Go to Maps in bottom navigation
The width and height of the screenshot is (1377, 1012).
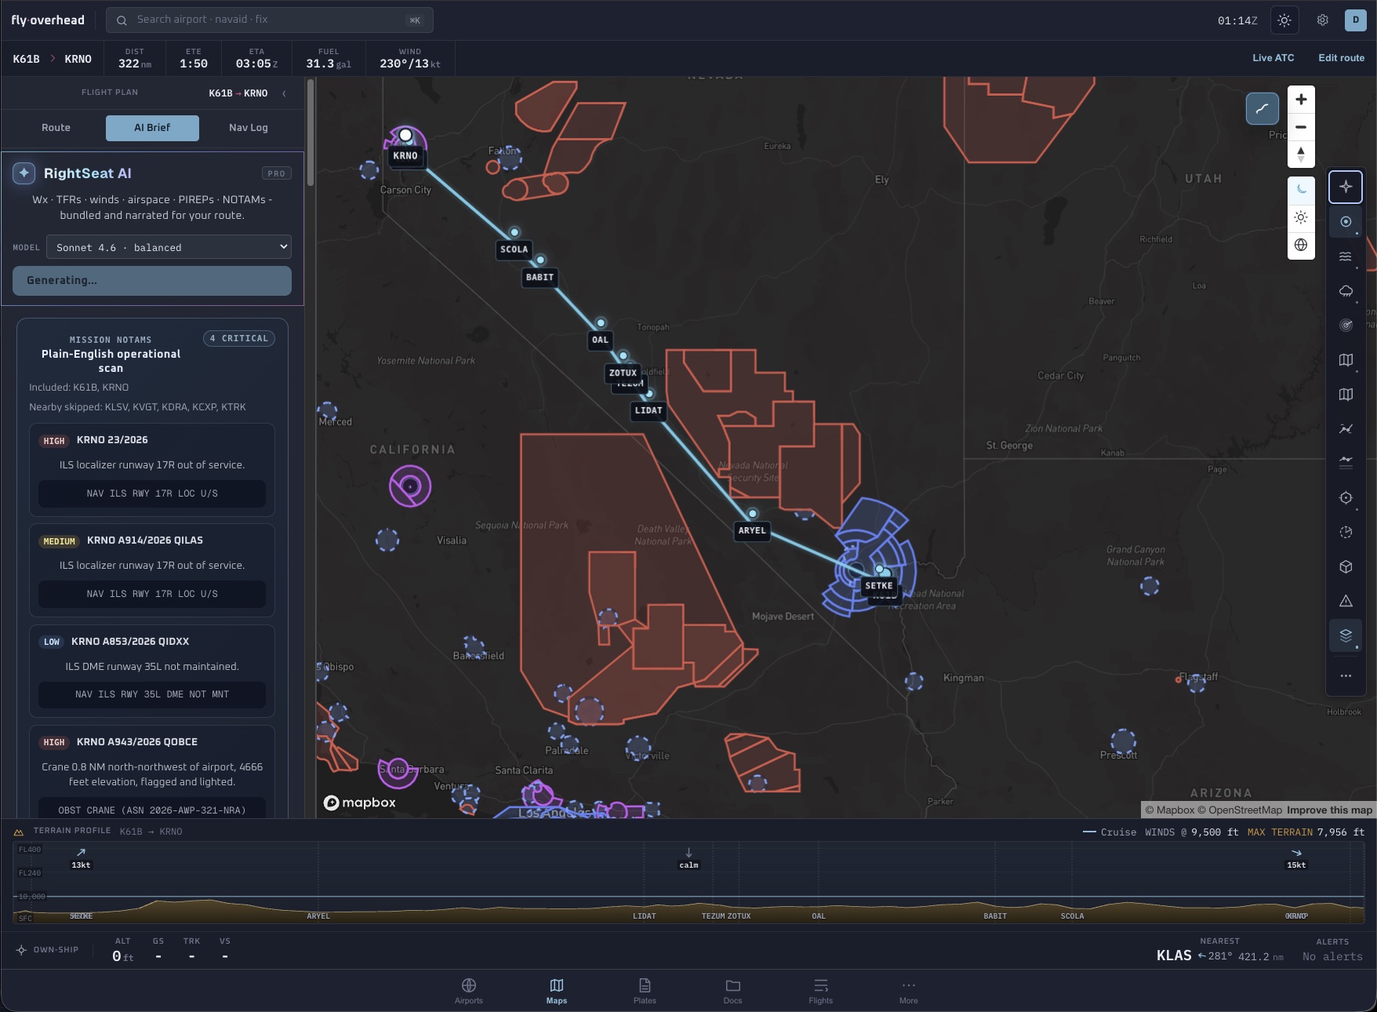point(557,991)
